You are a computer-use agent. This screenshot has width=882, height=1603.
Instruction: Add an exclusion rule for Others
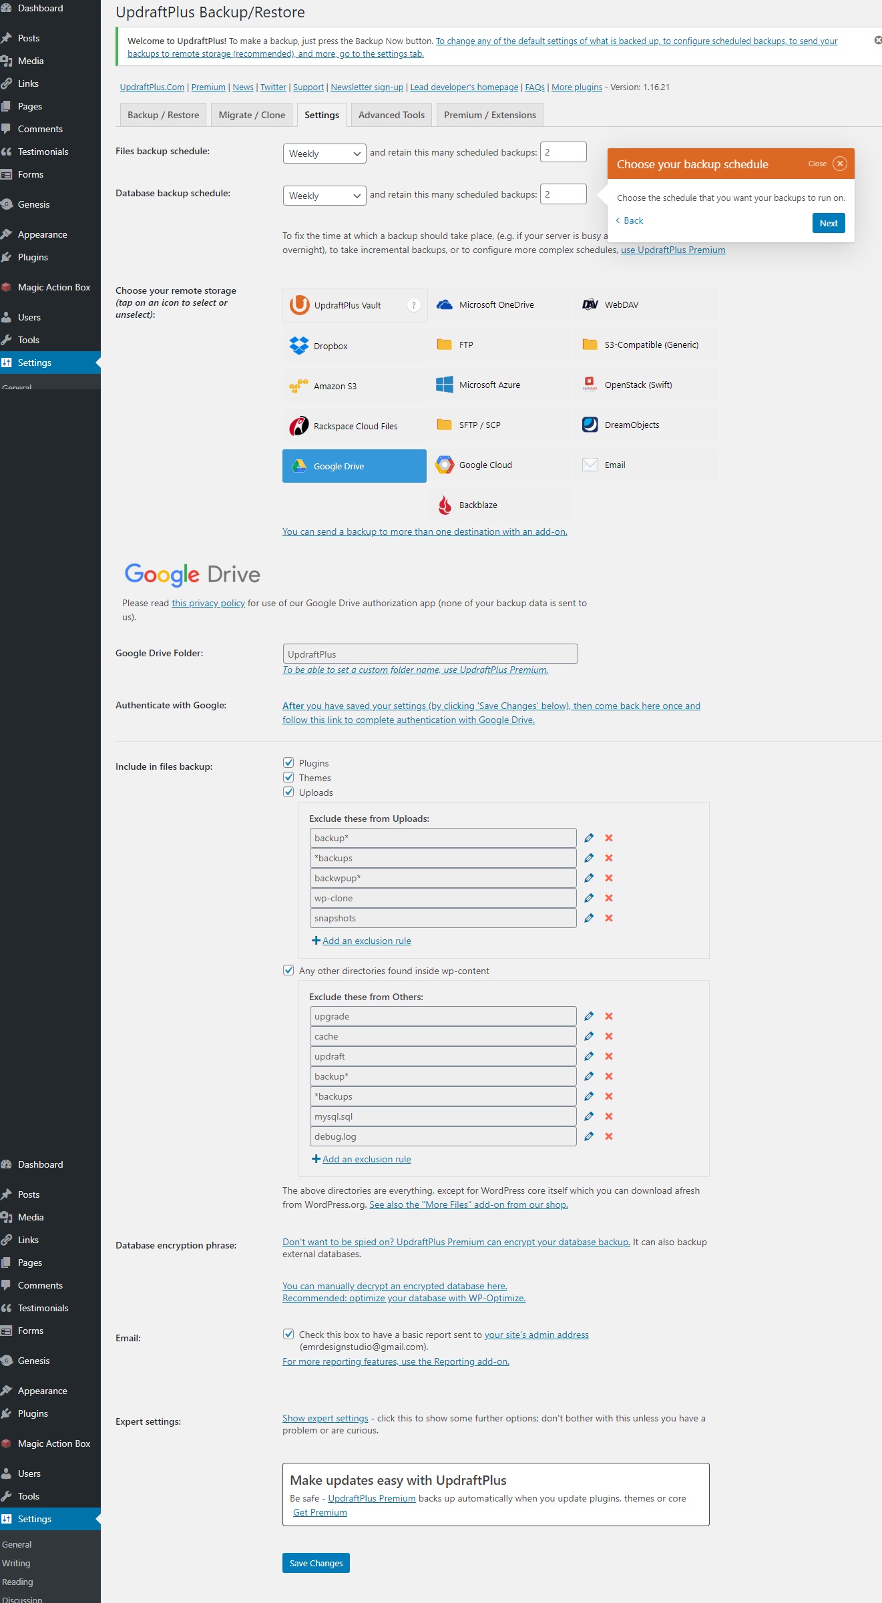(x=361, y=1159)
